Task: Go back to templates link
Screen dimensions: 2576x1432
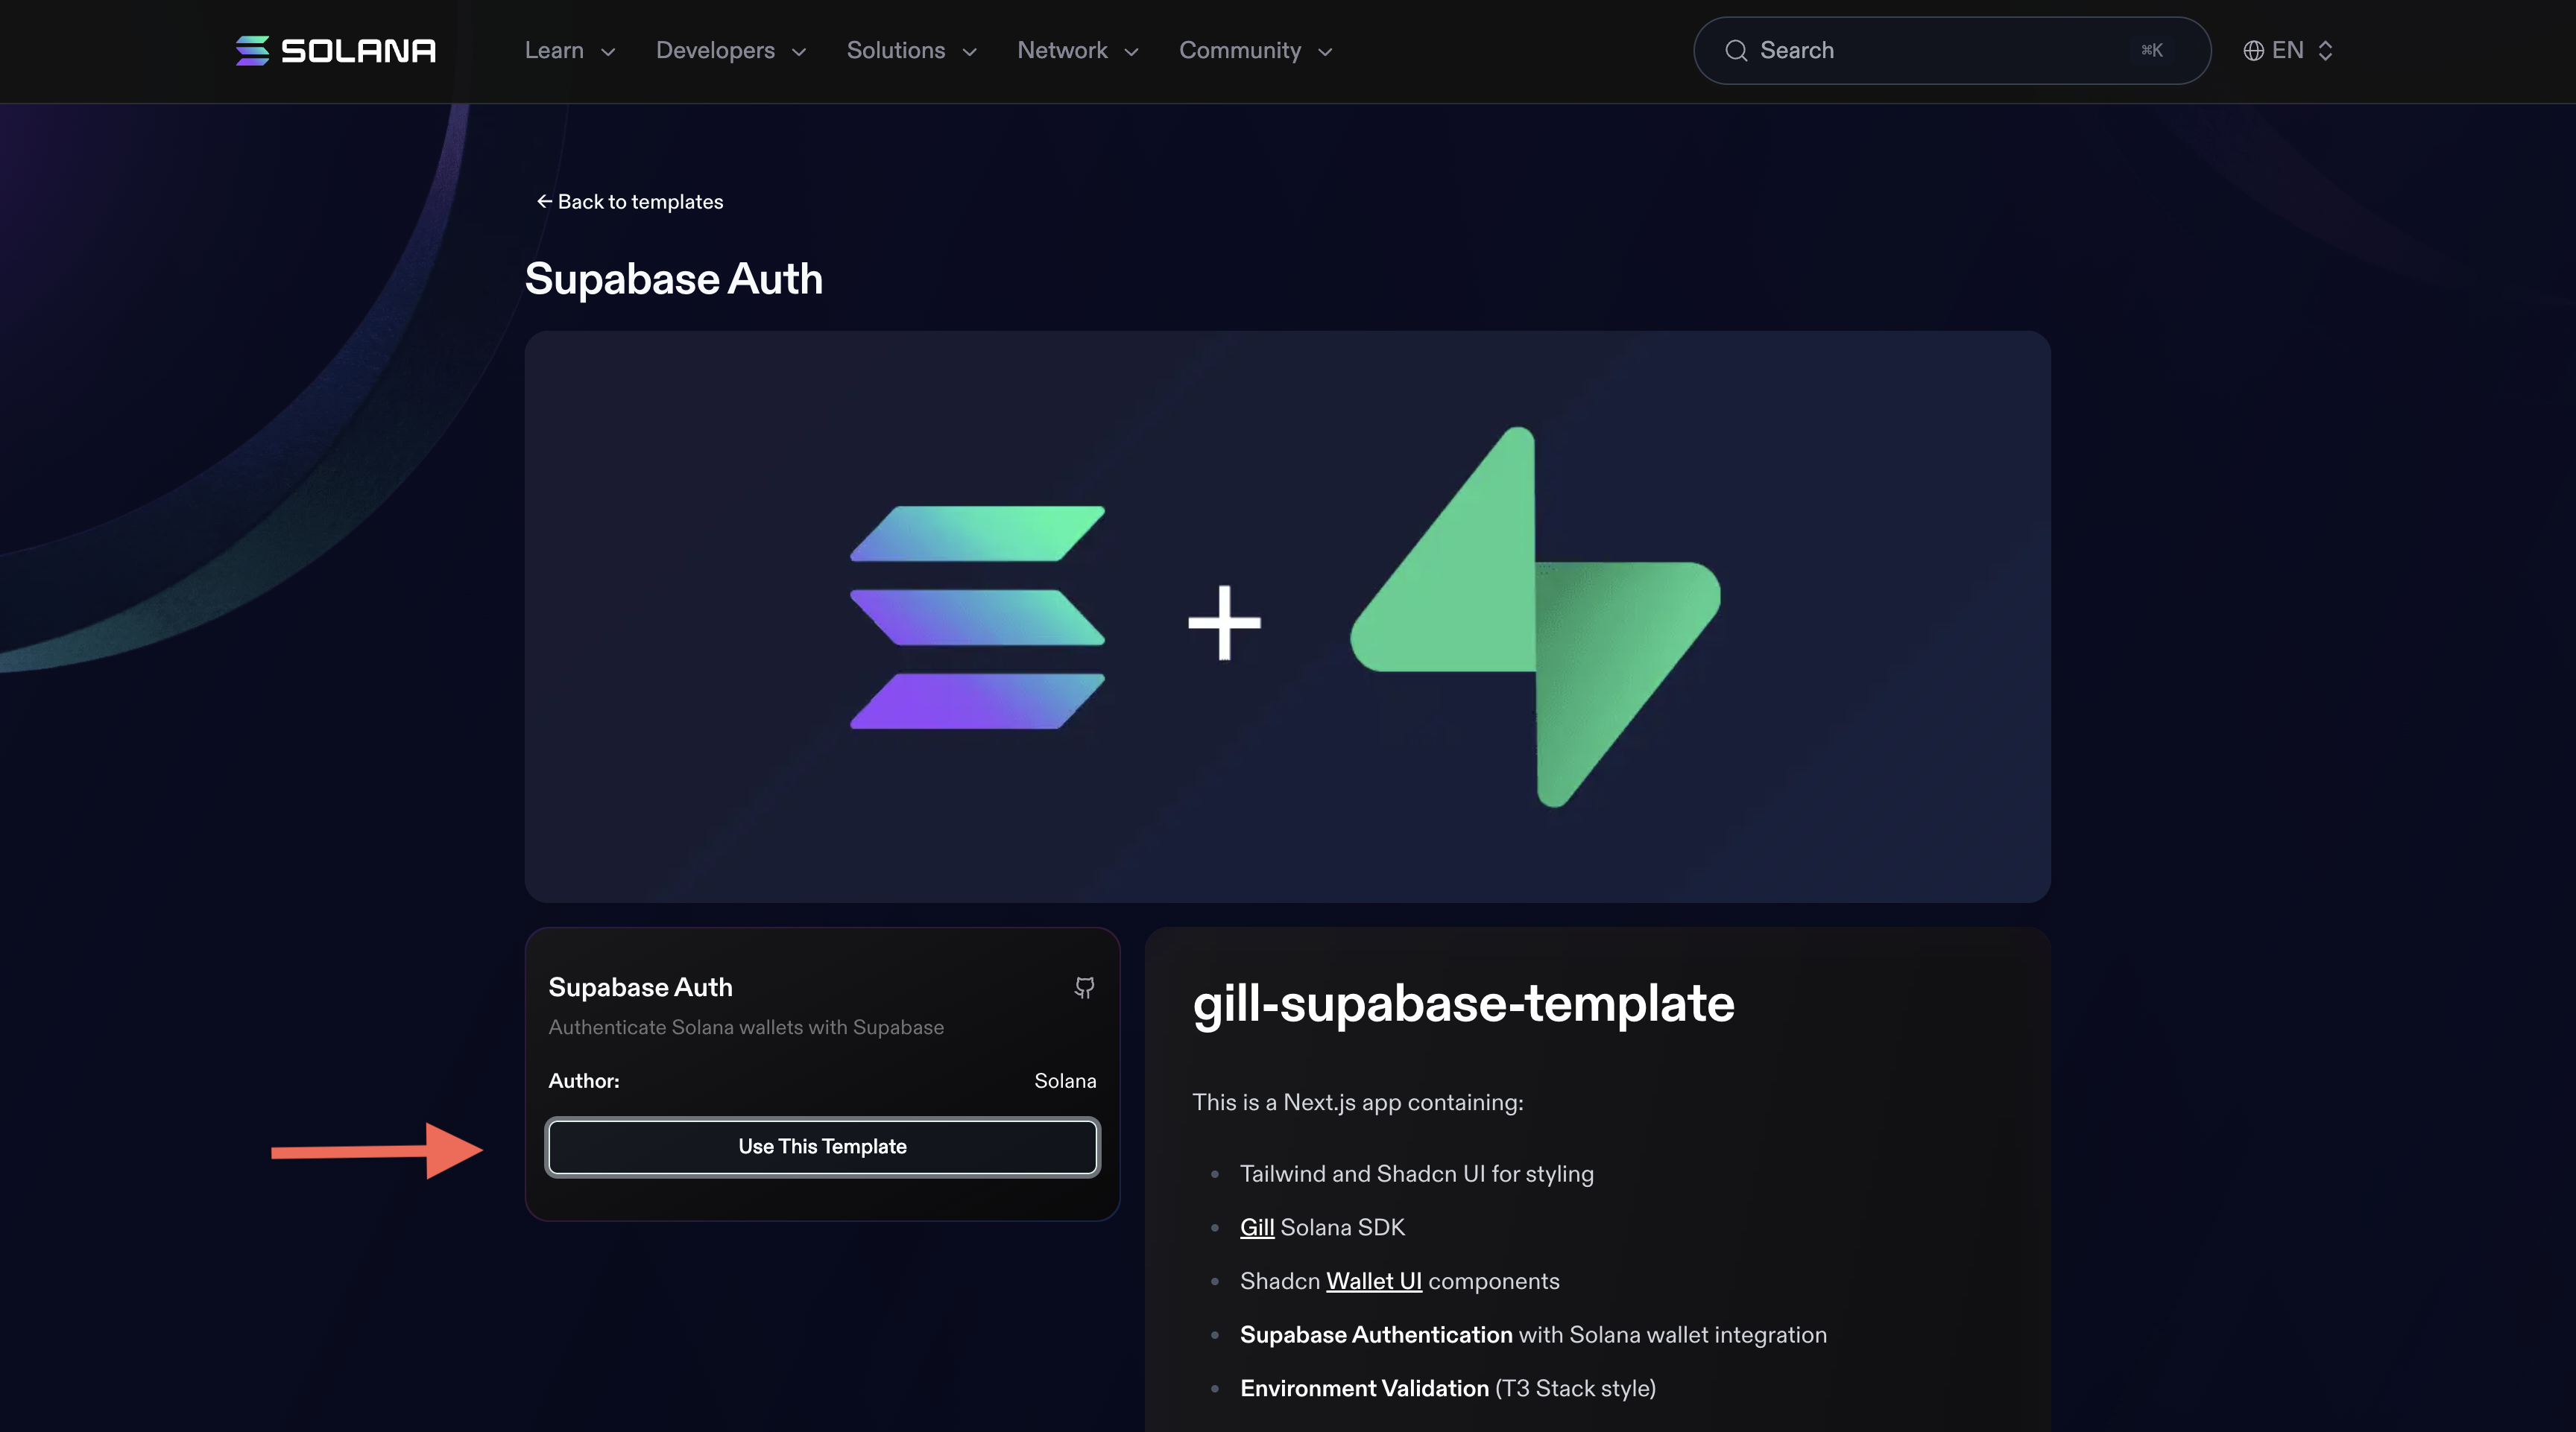Action: click(x=640, y=202)
